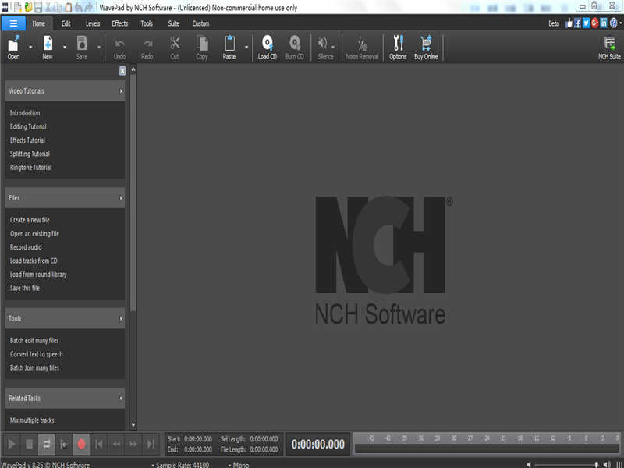This screenshot has width=624, height=468.
Task: Click the Copy icon
Action: click(202, 48)
